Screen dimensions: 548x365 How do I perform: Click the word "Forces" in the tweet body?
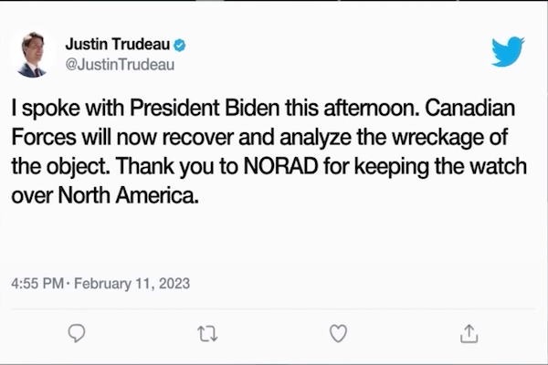39,138
